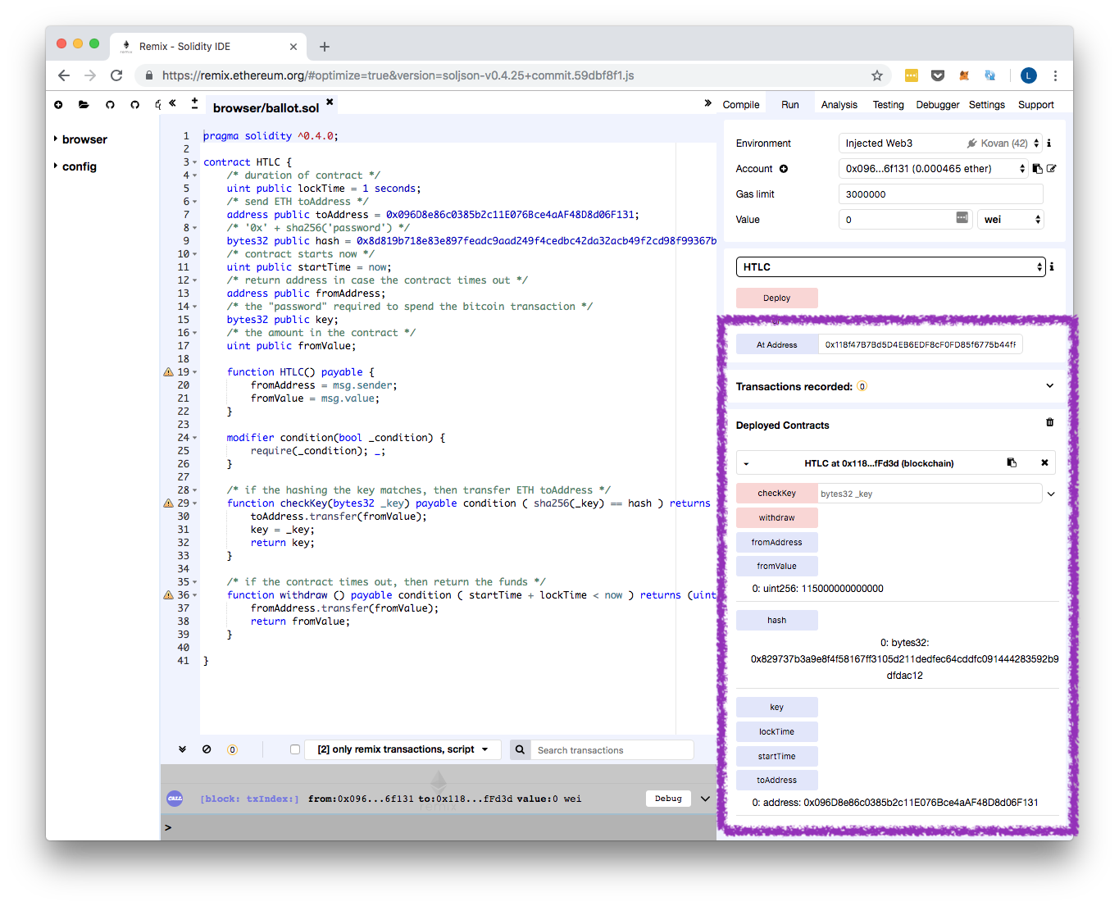Remove deployed HTLC instance with the X
This screenshot has height=906, width=1119.
pos(1044,463)
